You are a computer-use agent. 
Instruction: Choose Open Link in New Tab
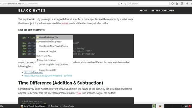[54, 37]
